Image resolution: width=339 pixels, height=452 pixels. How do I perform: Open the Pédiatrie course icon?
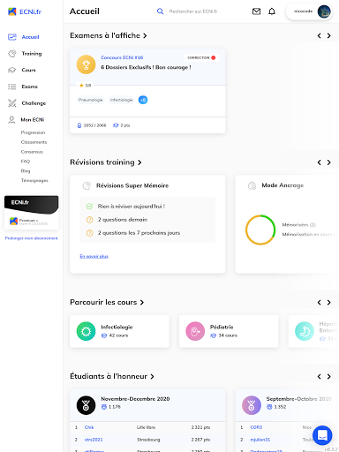pyautogui.click(x=195, y=331)
